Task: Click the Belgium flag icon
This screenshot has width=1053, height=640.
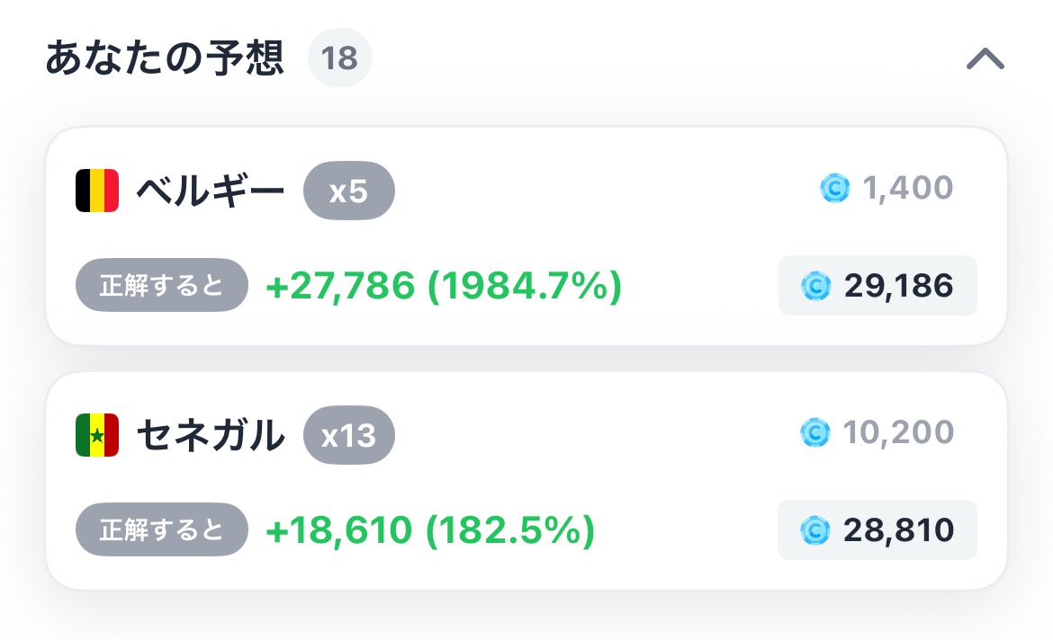Action: coord(97,191)
